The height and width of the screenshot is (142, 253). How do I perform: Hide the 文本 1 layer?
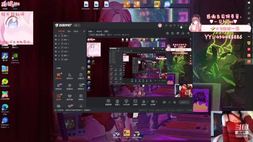click(x=56, y=51)
